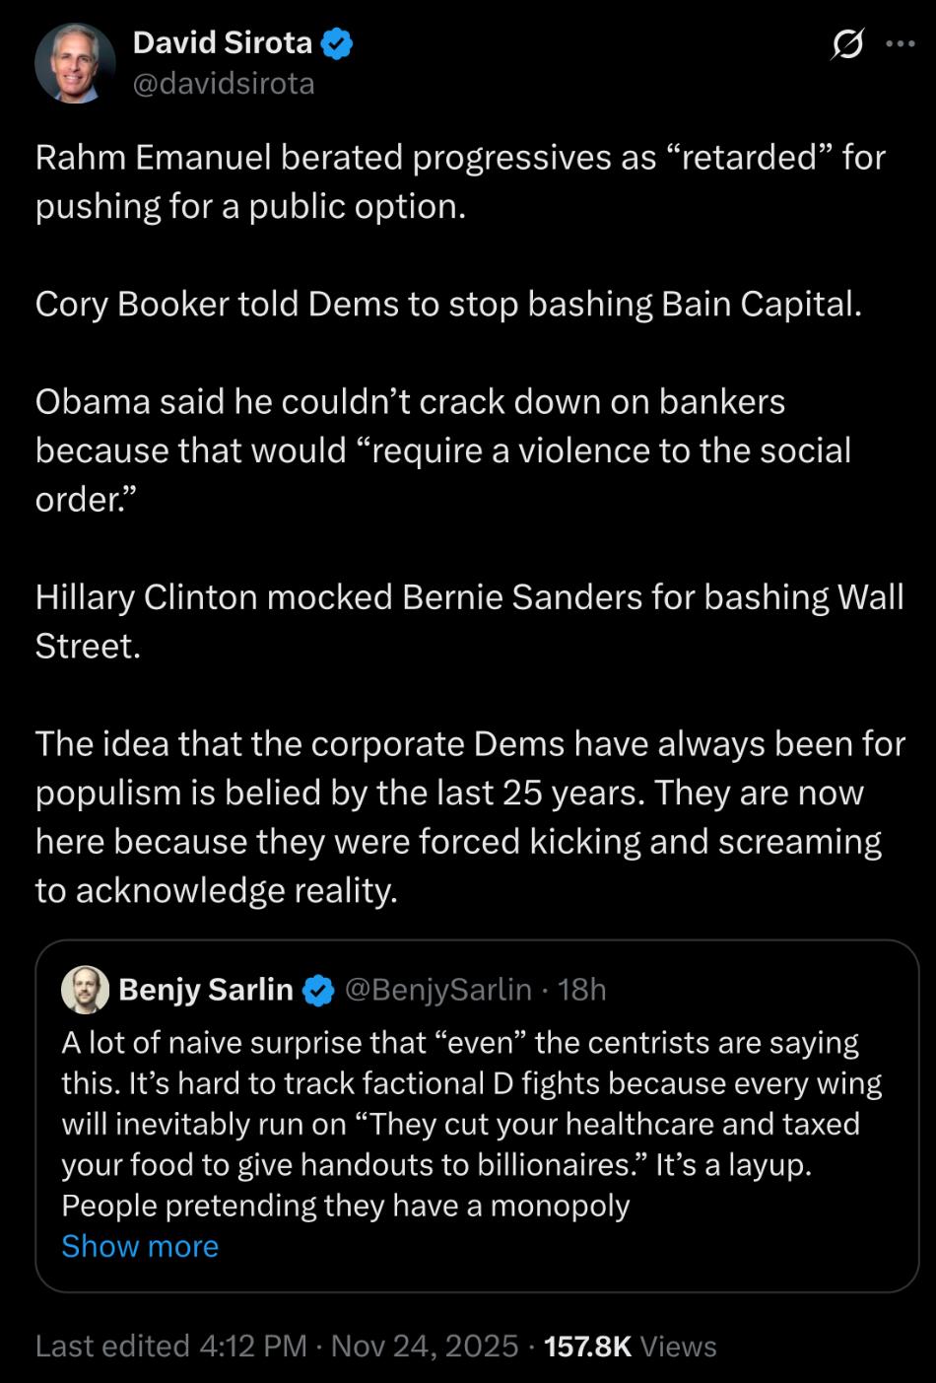Click the Rahm Emanuel opening paragraph

pyautogui.click(x=460, y=181)
